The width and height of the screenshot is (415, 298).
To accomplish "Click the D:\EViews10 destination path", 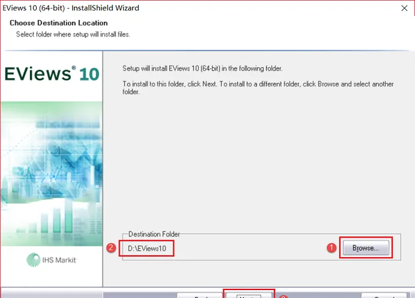I will click(x=147, y=249).
